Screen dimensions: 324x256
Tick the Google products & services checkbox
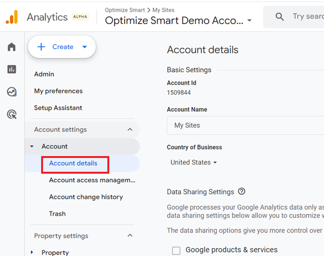[176, 251]
